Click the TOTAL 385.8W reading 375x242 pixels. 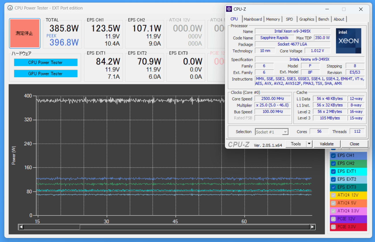tap(64, 28)
